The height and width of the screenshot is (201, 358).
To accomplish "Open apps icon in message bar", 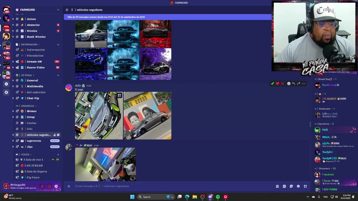I will pyautogui.click(x=305, y=186).
